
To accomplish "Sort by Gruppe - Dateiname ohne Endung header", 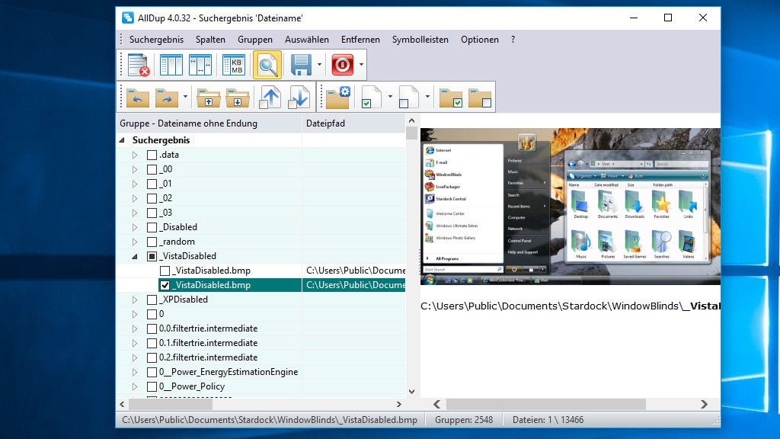I will pos(209,123).
